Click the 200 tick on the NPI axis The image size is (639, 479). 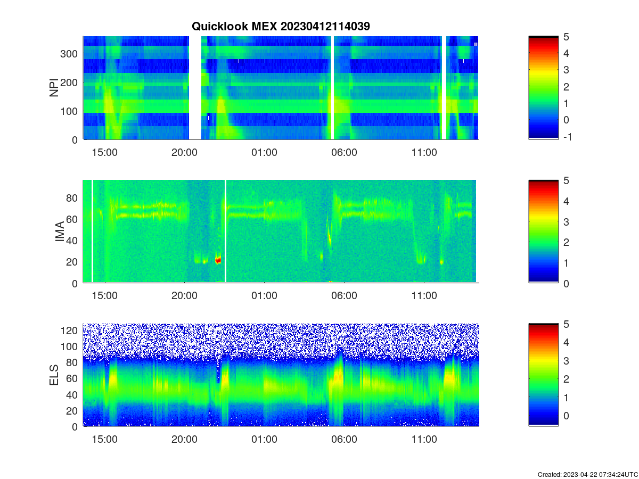coord(70,82)
